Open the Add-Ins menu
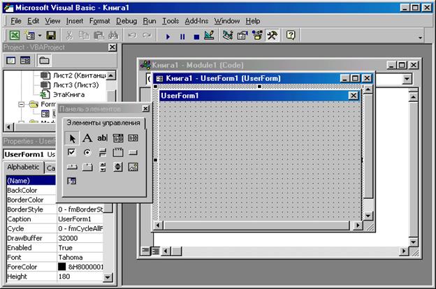436x289 pixels. [x=196, y=21]
